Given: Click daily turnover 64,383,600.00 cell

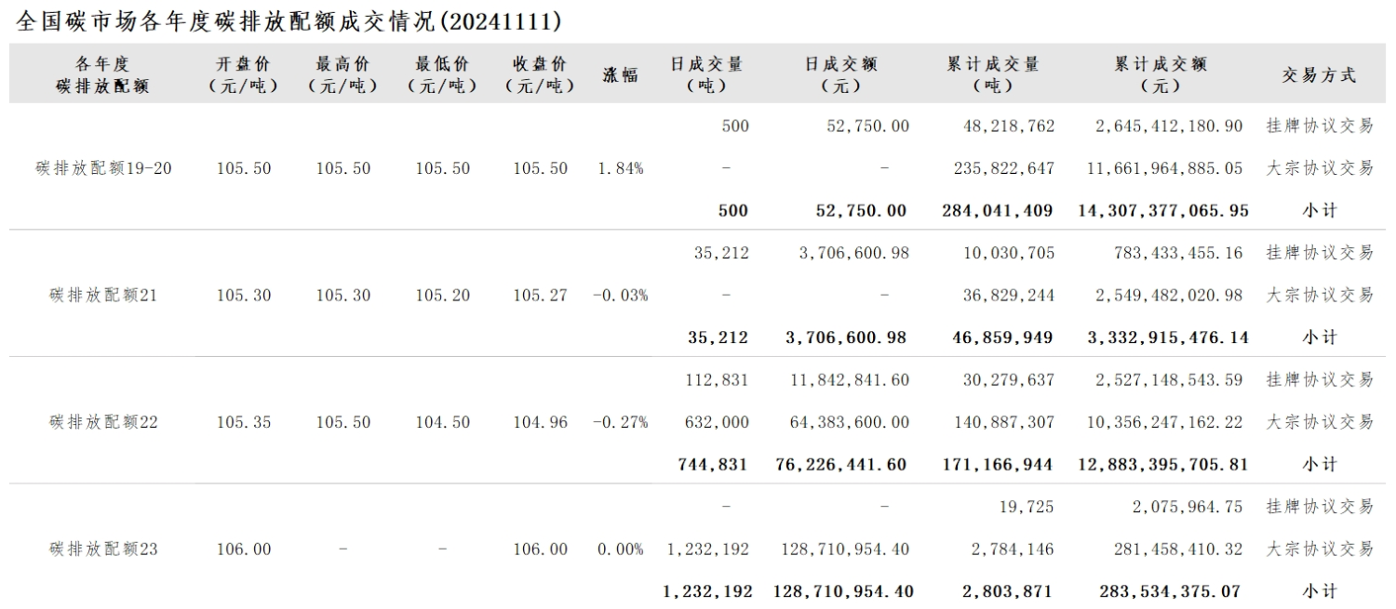Looking at the screenshot, I should pyautogui.click(x=849, y=422).
